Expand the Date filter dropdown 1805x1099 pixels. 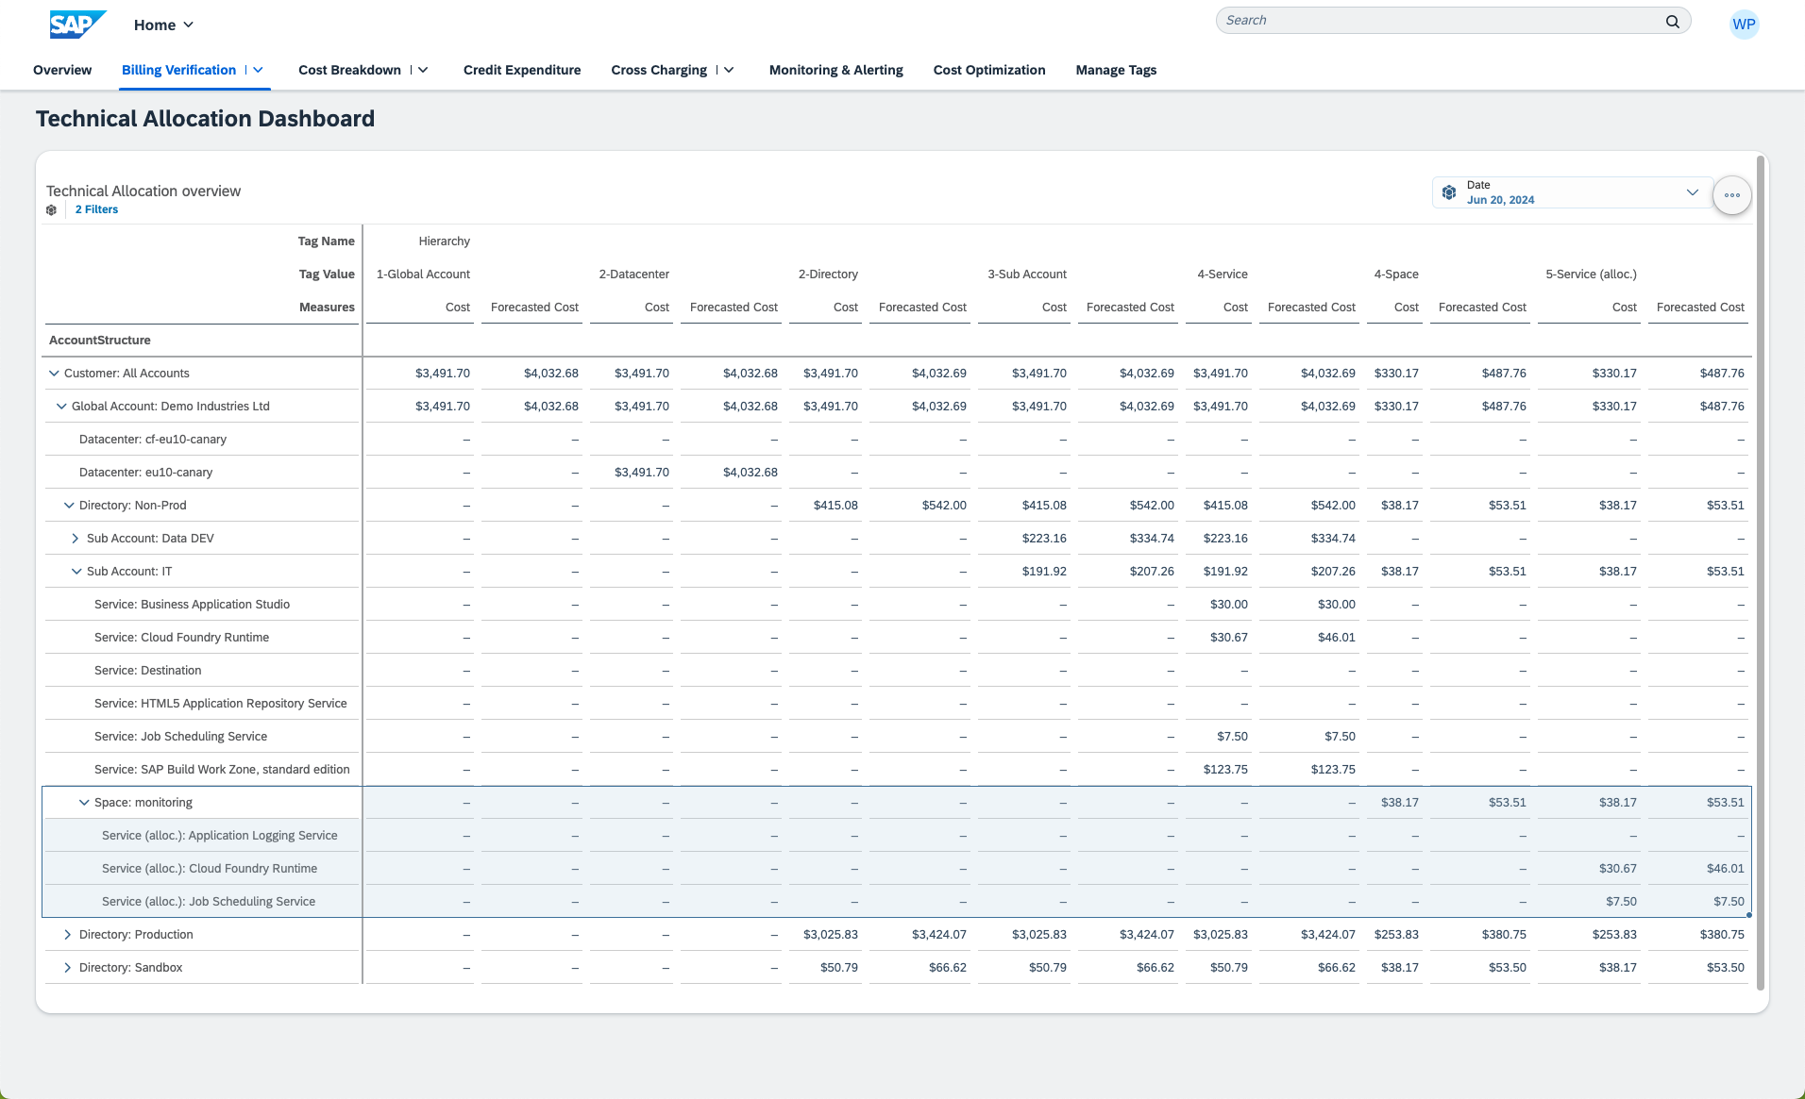(x=1692, y=192)
